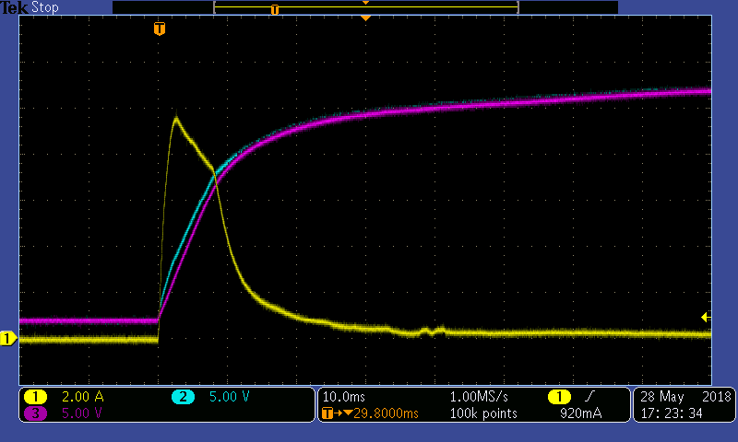Click the 10.0ms timebase readout
This screenshot has height=442, width=738.
[343, 397]
